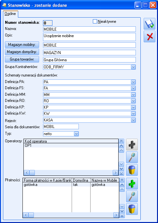Screen dimensions: 158x223
Task: Click the MAGAZYN default warehouse field
Action: click(89, 53)
